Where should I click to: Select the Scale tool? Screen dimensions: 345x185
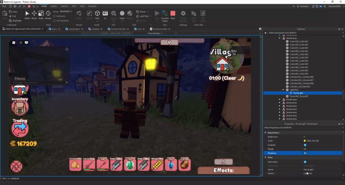[41, 15]
